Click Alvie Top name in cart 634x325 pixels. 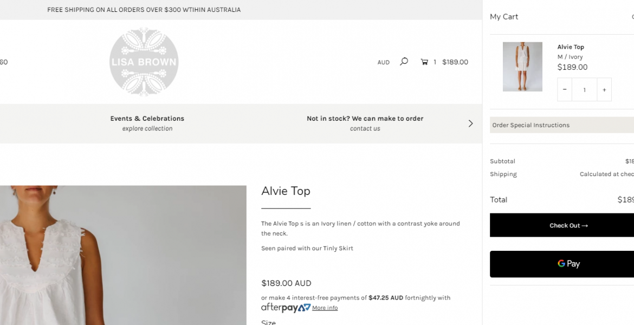click(571, 47)
